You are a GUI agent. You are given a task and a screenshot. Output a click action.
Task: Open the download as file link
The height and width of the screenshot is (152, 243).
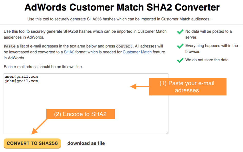[x=86, y=143]
